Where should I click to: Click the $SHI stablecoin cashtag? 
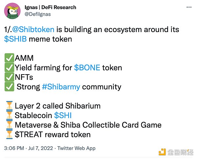click(63, 115)
